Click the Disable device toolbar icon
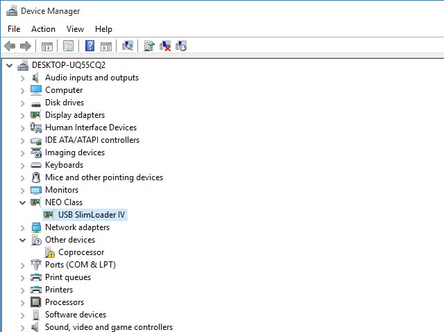This screenshot has height=332, width=444. click(x=182, y=46)
